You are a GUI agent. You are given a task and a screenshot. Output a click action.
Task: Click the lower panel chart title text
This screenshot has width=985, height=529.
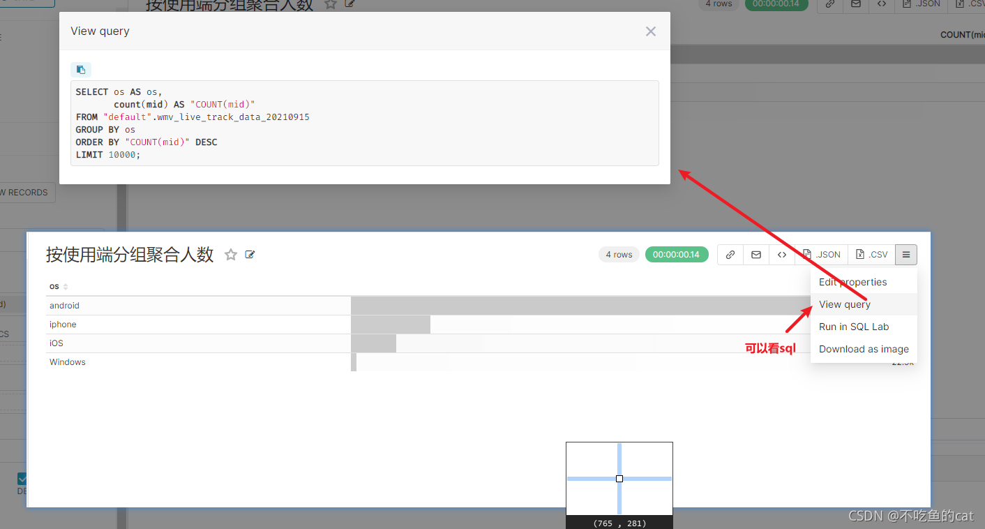click(x=130, y=255)
